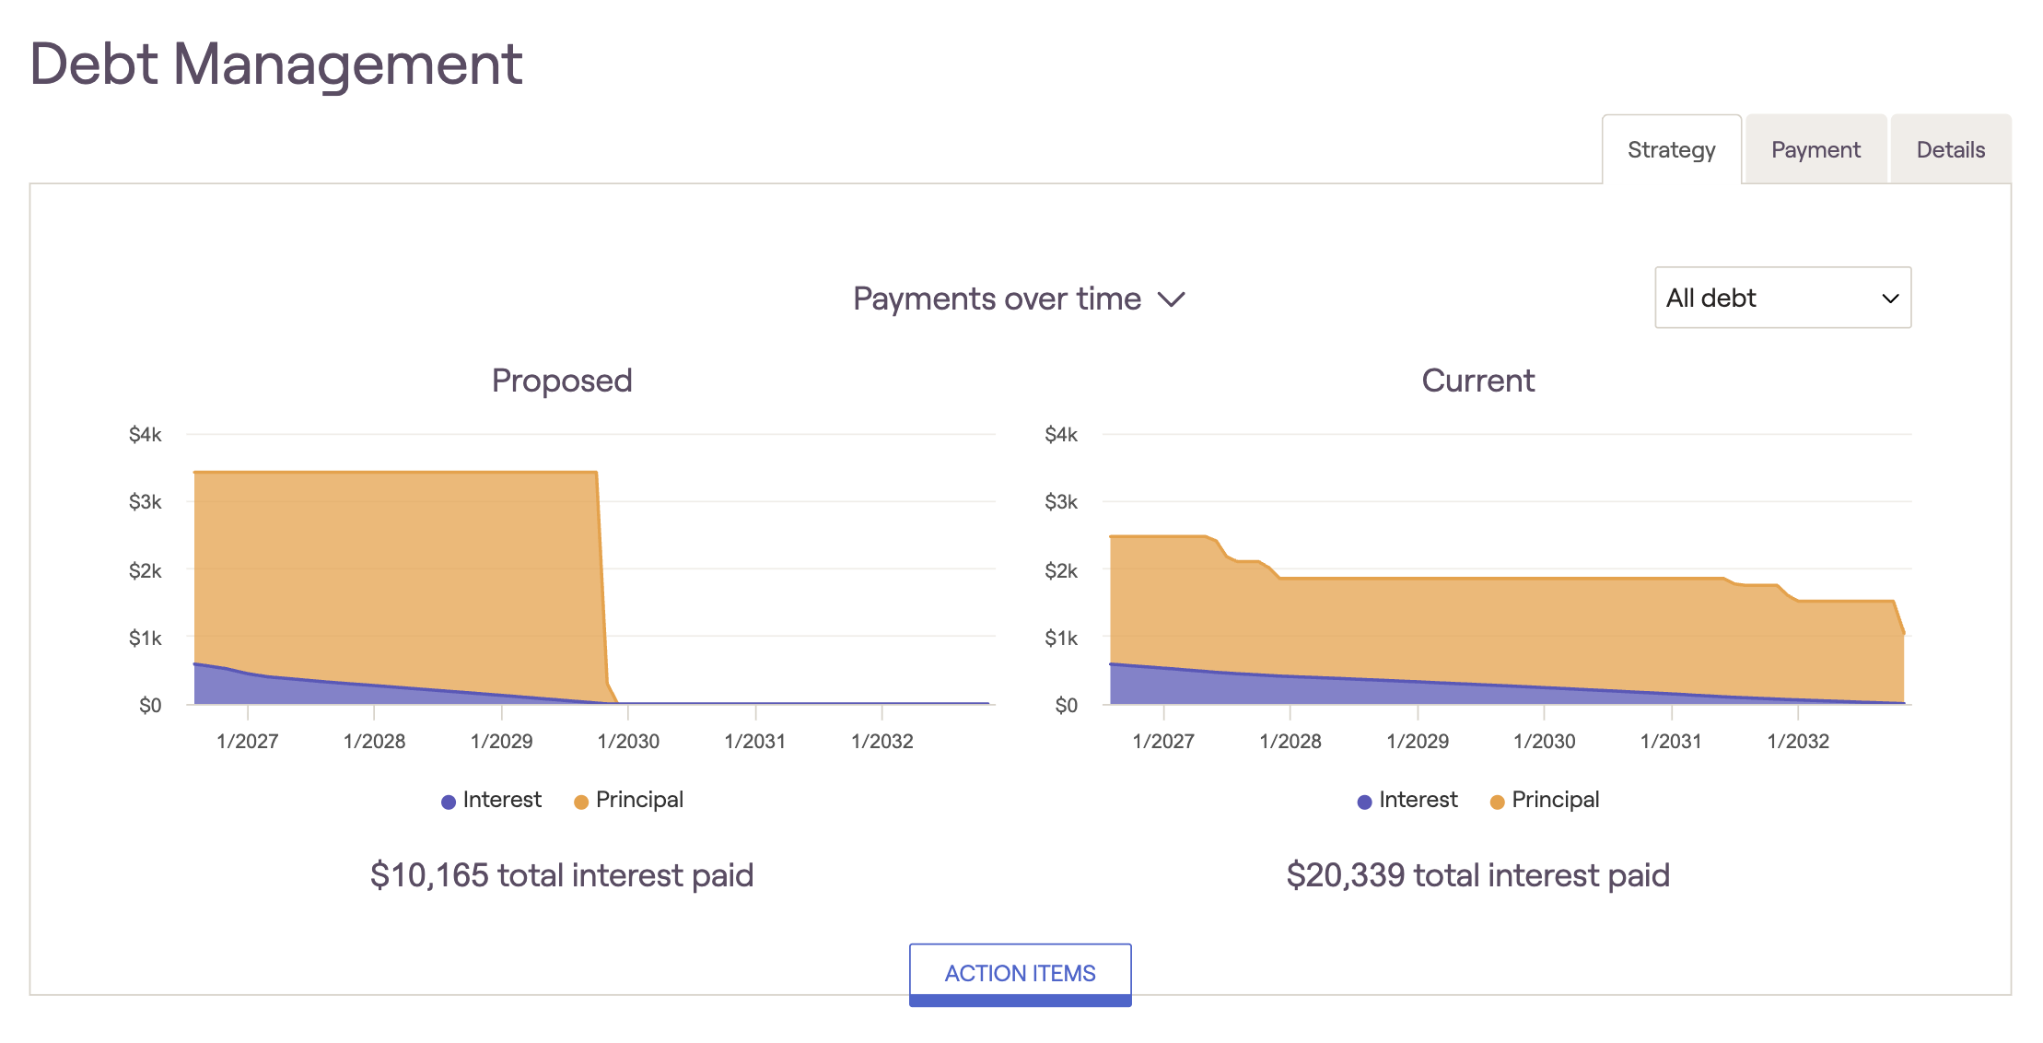Expand the Payments over time chart selector
Image resolution: width=2043 pixels, height=1043 pixels.
pos(1019,299)
